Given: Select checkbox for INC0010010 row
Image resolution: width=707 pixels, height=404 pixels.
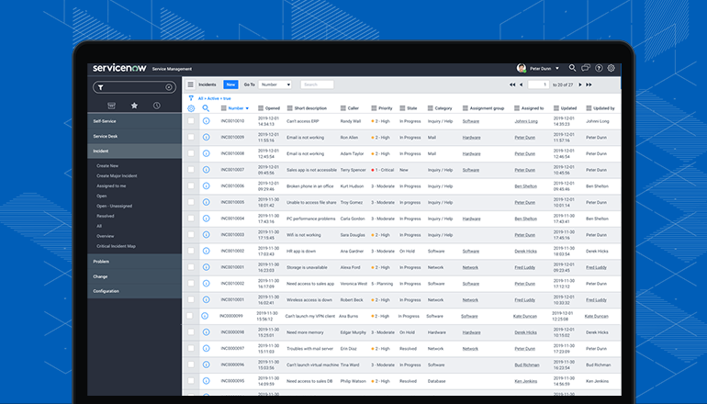Looking at the screenshot, I should click(x=191, y=121).
